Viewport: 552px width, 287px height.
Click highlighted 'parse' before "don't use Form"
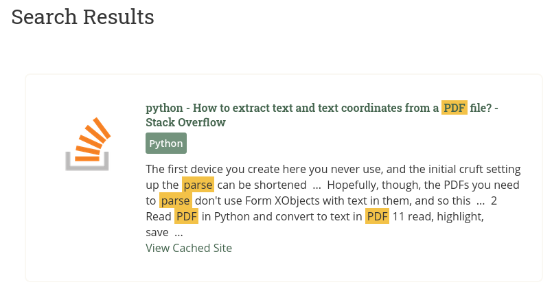point(175,200)
